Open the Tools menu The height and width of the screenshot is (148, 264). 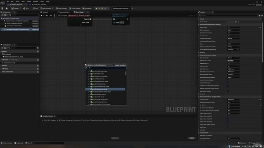[x=42, y=2]
